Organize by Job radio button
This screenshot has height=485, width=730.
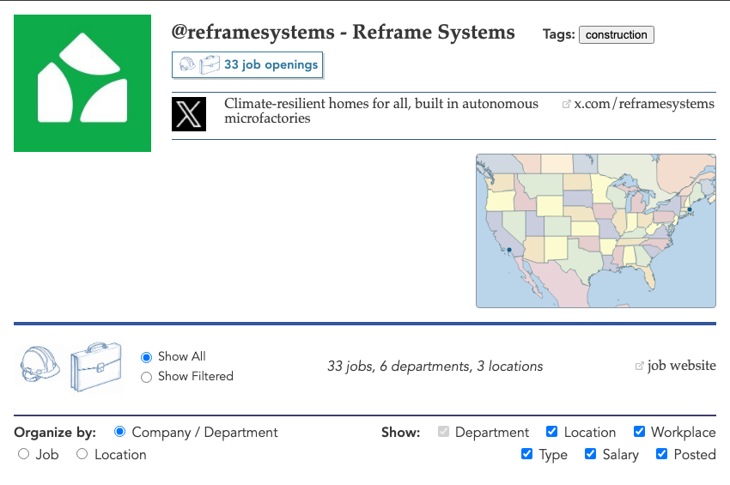[23, 454]
